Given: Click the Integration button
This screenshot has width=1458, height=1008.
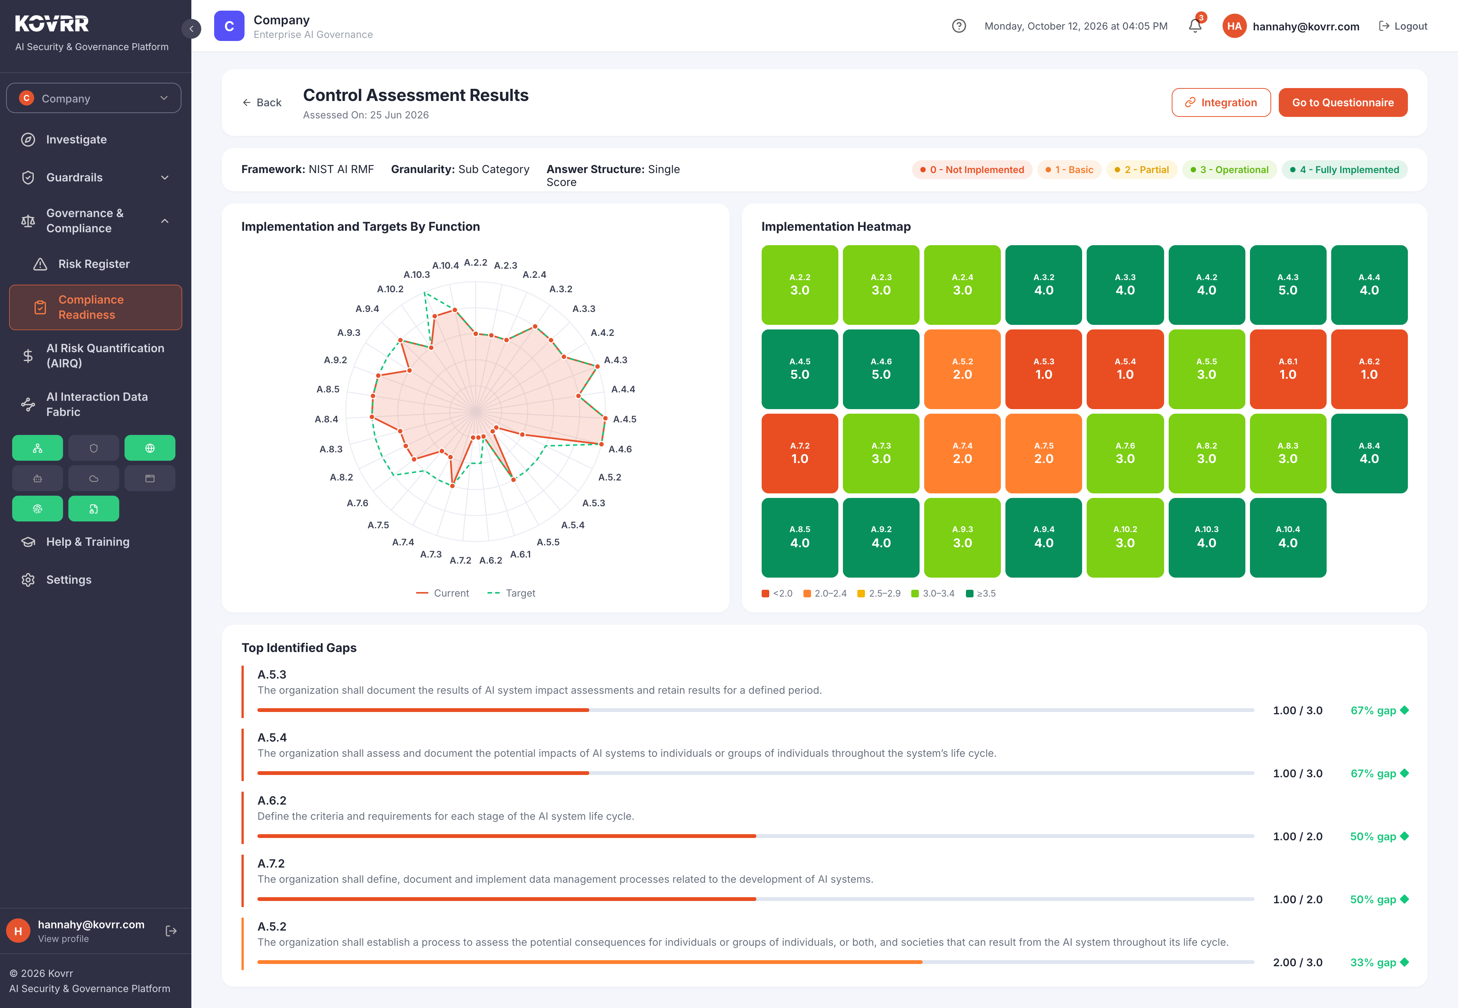Looking at the screenshot, I should coord(1220,102).
